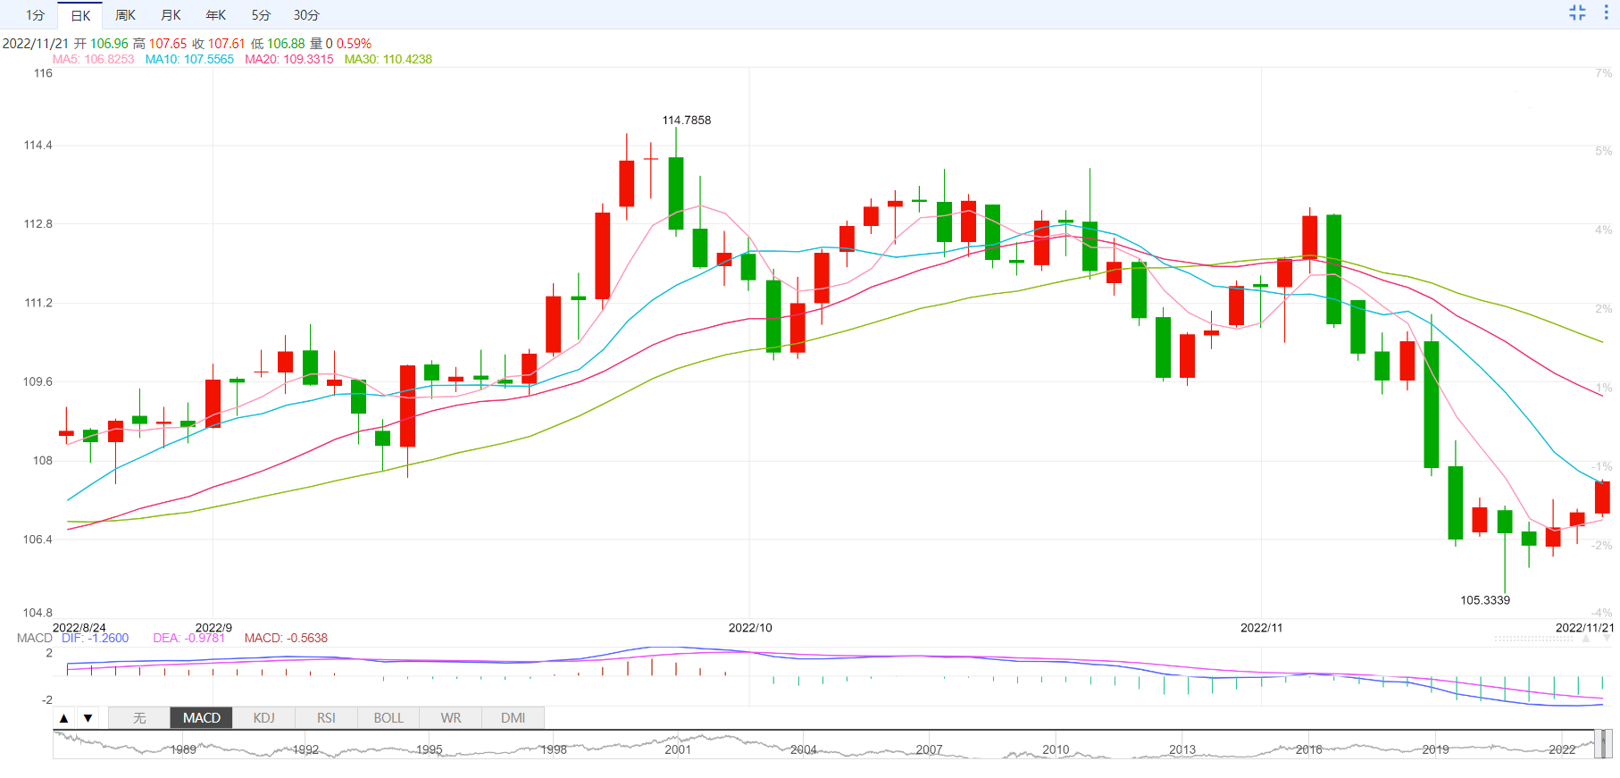The image size is (1620, 778).
Task: Click the 105.3339 low price annotation
Action: [x=1485, y=600]
